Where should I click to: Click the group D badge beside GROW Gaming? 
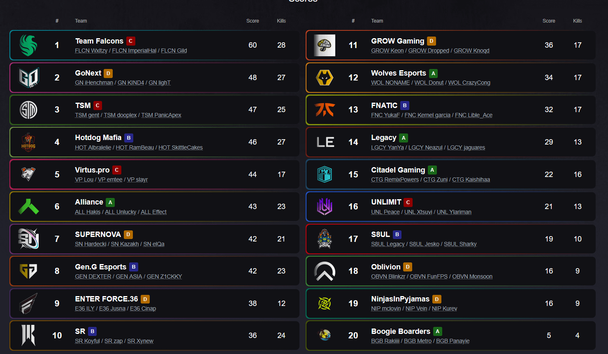pyautogui.click(x=431, y=41)
